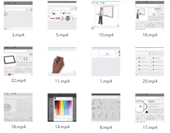Click the 16.mp4 file name label
170x133 pixels.
(x=150, y=35)
